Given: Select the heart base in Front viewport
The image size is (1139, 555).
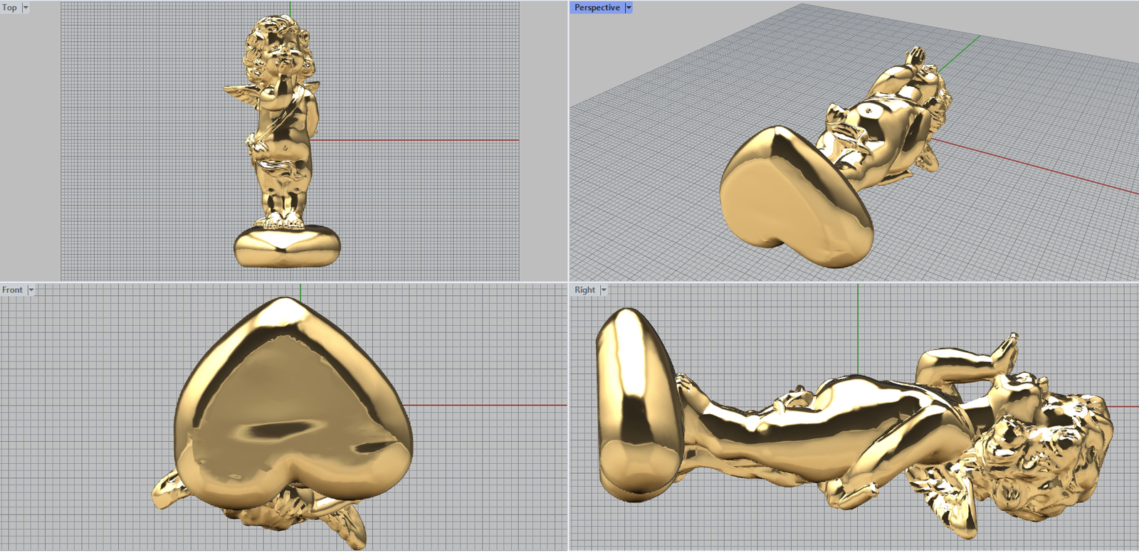Looking at the screenshot, I should pos(292,398).
